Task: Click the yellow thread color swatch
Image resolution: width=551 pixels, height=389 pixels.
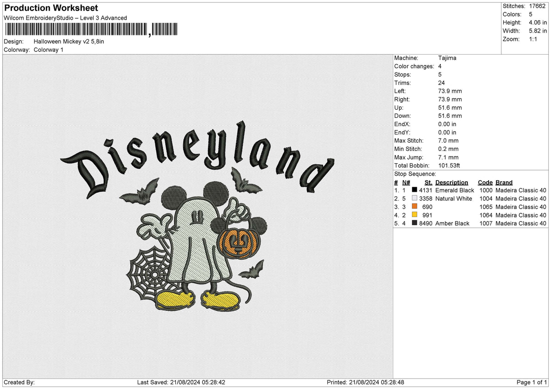Action: tap(414, 215)
